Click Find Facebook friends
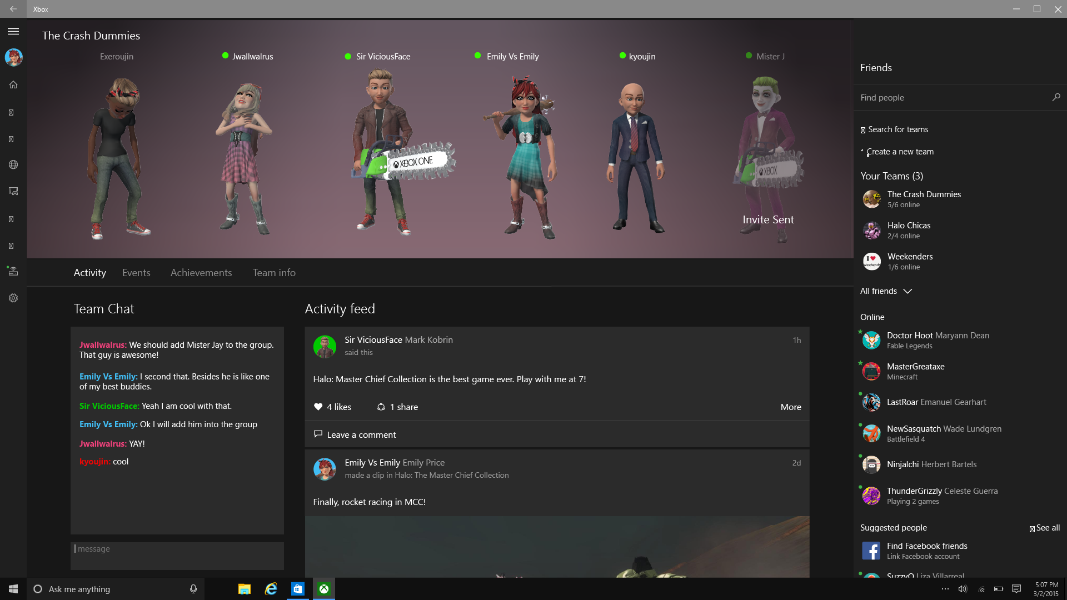The image size is (1067, 600). (927, 546)
